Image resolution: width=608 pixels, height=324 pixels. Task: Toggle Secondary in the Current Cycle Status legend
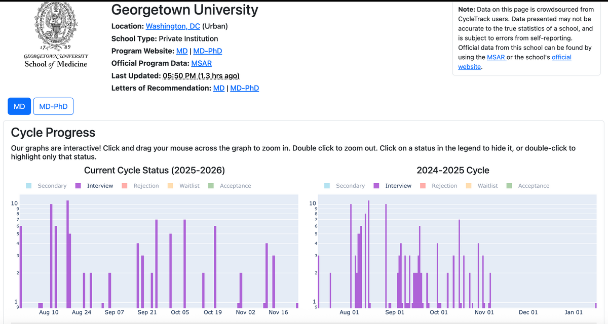click(x=46, y=186)
